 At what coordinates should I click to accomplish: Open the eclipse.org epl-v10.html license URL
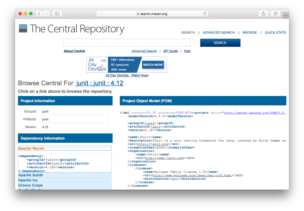coord(192,175)
